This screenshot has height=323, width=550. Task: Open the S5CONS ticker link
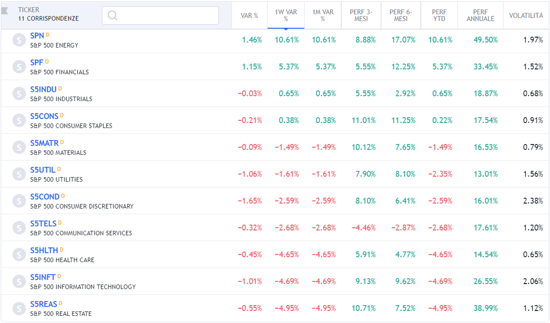point(44,116)
